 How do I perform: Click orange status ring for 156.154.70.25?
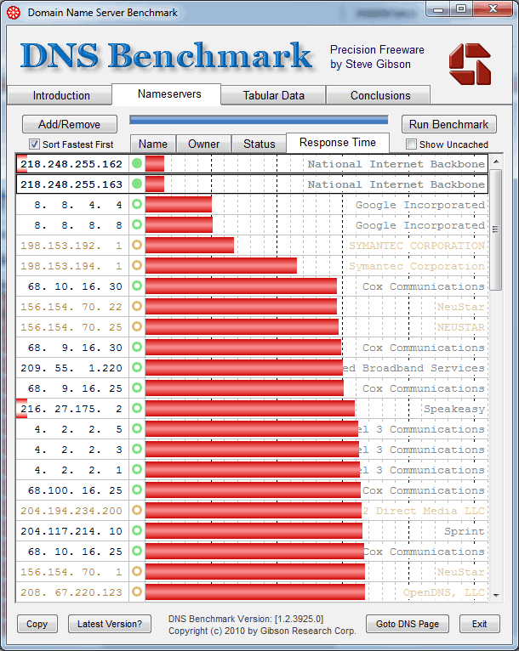coord(137,326)
